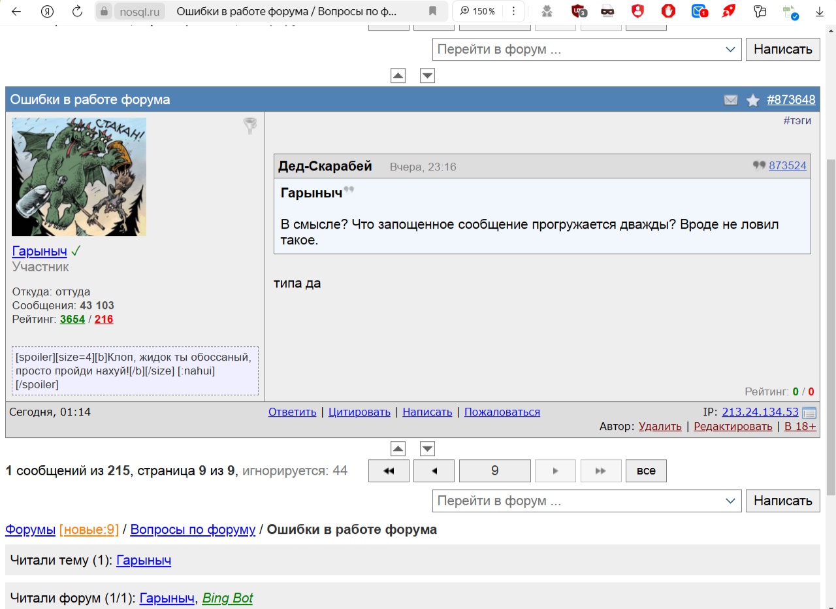This screenshot has height=609, width=836.
Task: Click the upper 'Написать' button
Action: (783, 49)
